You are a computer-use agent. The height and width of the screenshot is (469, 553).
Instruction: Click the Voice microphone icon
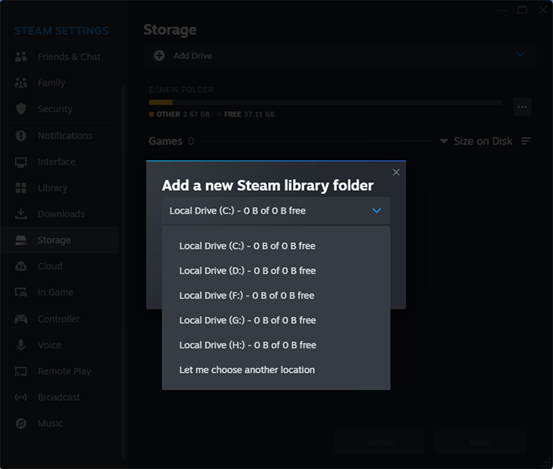tap(21, 345)
